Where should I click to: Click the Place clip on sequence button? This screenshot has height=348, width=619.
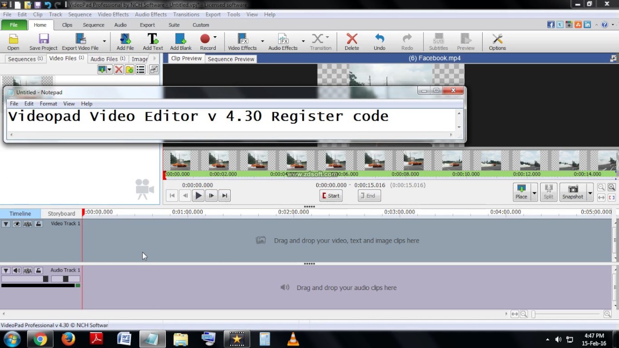[x=521, y=191]
